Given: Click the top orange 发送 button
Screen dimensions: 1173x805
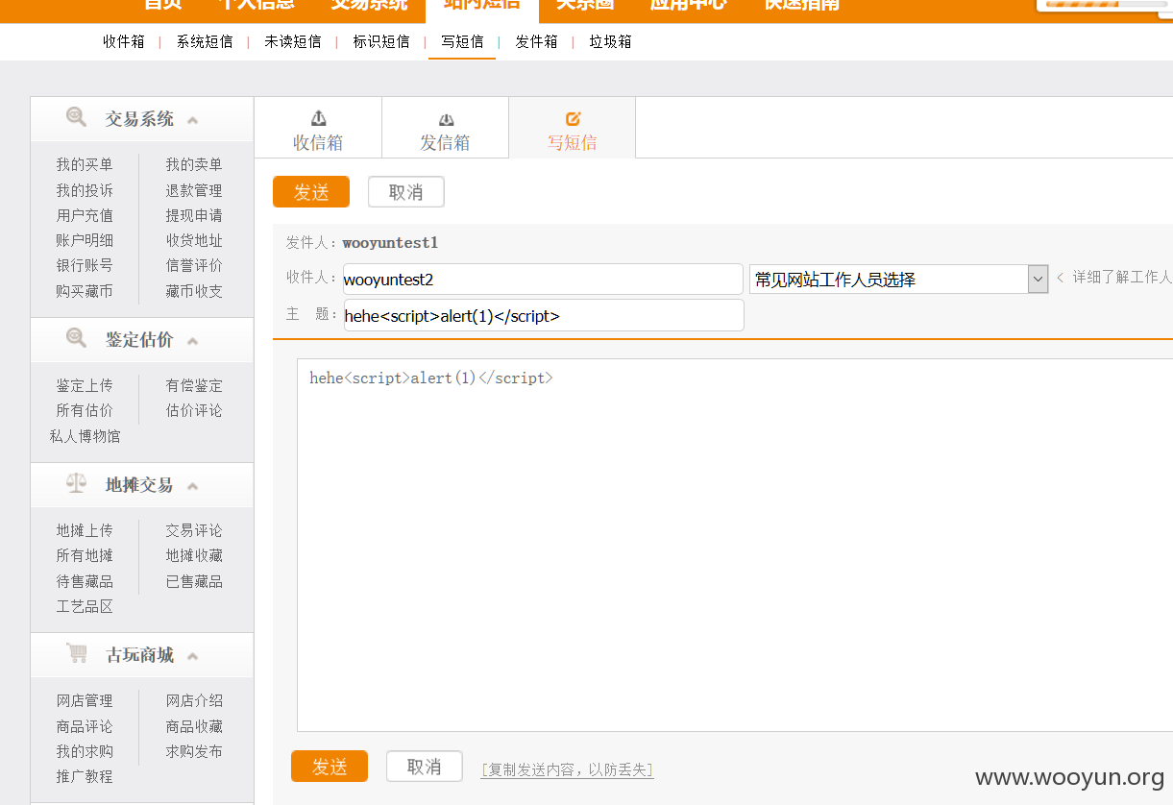Looking at the screenshot, I should [311, 192].
